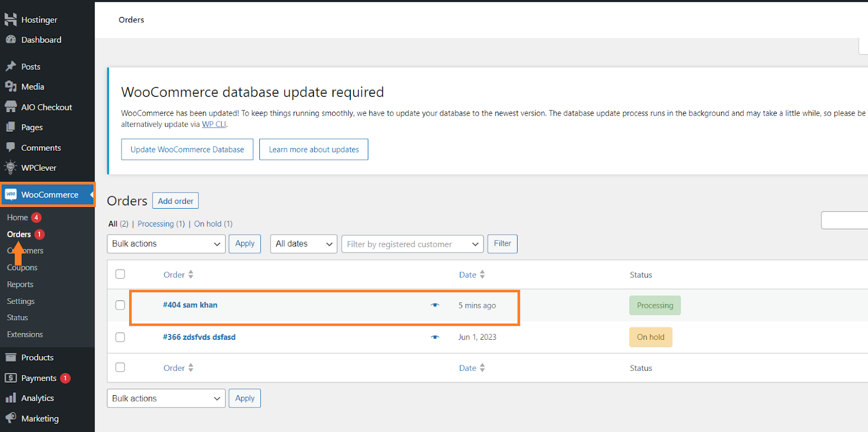Open order #366 zdsfvds dsfasd
The height and width of the screenshot is (432, 868).
199,337
